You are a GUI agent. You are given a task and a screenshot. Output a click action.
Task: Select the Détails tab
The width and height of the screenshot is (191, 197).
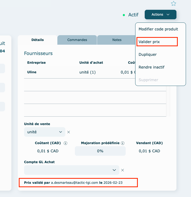click(38, 40)
